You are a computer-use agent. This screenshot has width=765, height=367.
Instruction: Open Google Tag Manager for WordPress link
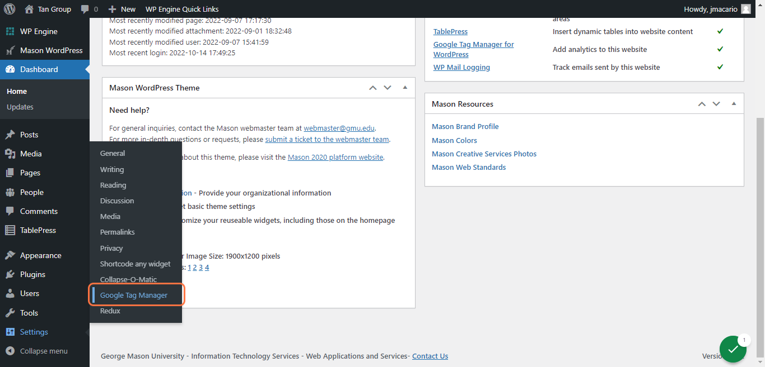click(x=474, y=49)
